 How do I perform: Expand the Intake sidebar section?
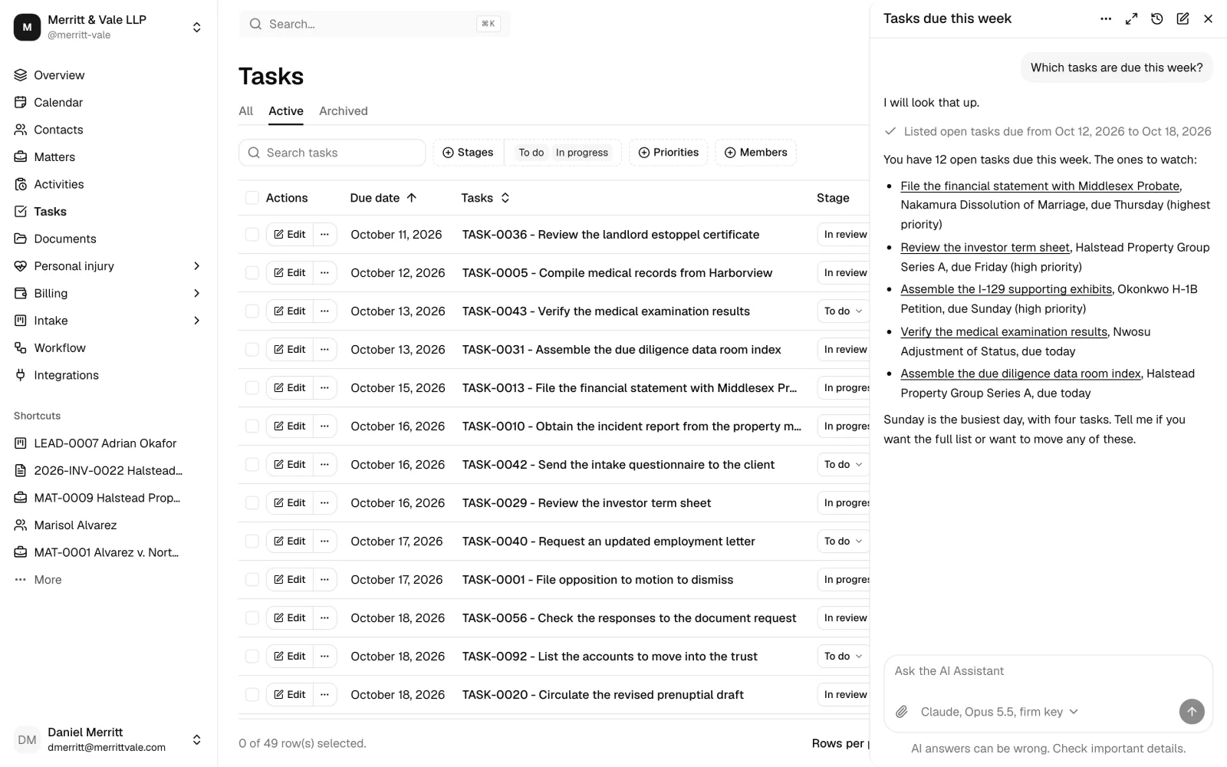196,321
